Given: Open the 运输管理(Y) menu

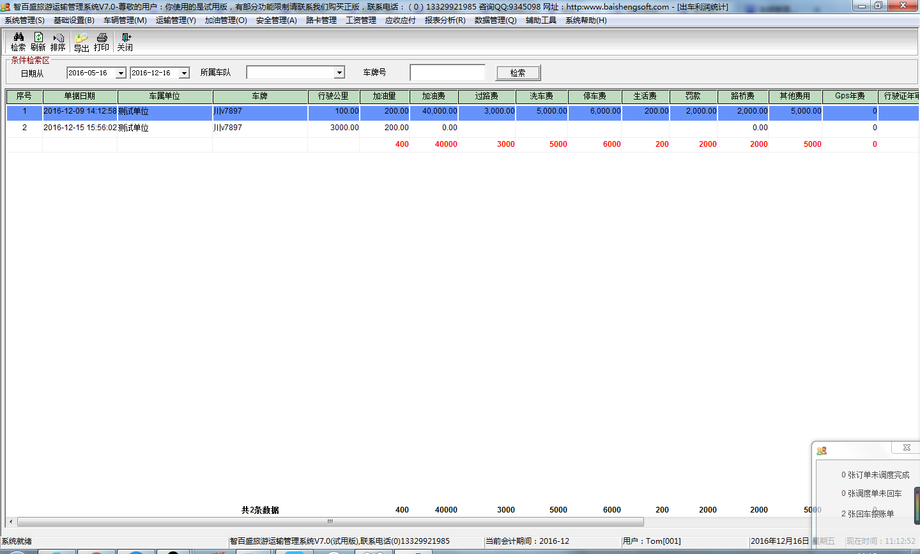Looking at the screenshot, I should pyautogui.click(x=176, y=20).
